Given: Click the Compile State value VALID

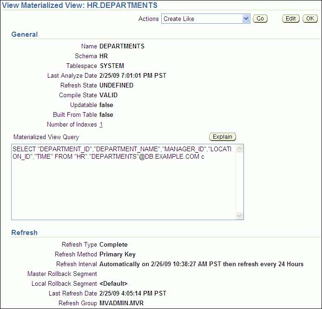Looking at the screenshot, I should click(109, 95).
